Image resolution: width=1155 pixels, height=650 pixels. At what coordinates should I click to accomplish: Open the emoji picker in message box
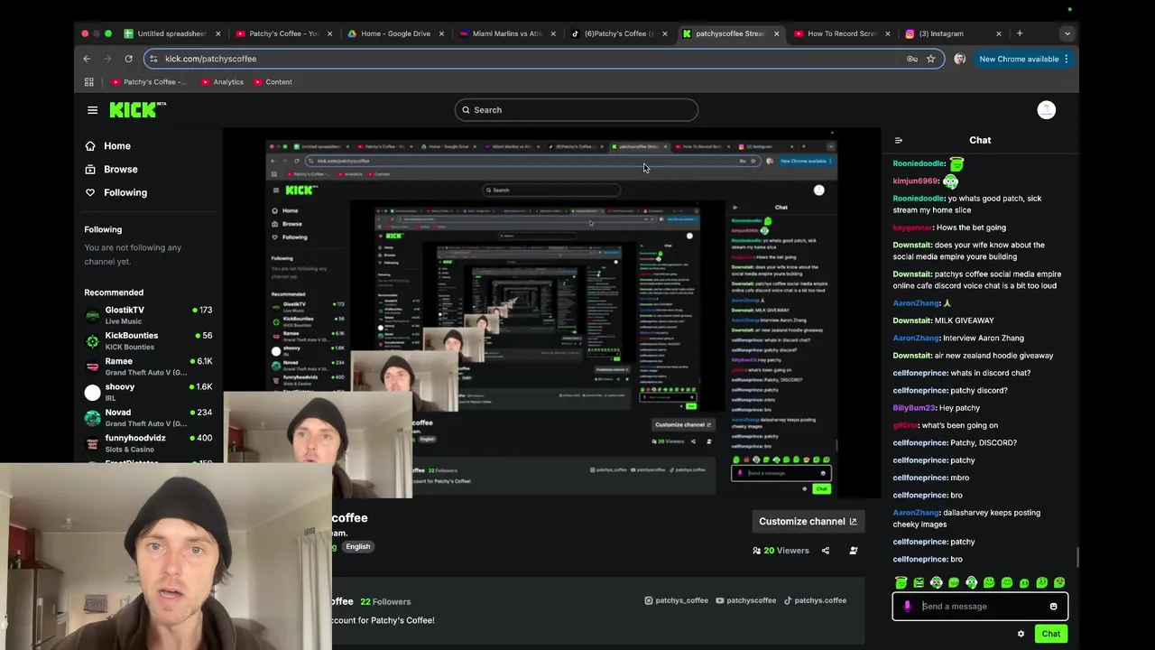(1053, 607)
